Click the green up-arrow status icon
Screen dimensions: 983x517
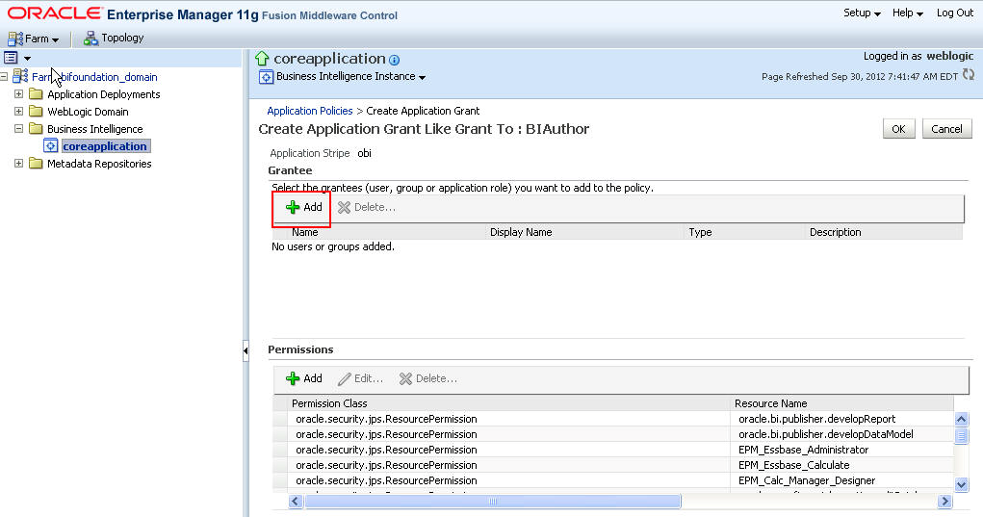[x=262, y=59]
